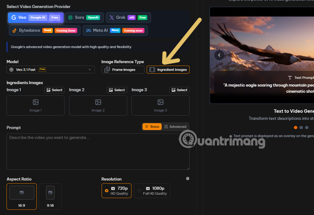
Task: Click the Google AI badge on Veo
Action: tap(38, 18)
